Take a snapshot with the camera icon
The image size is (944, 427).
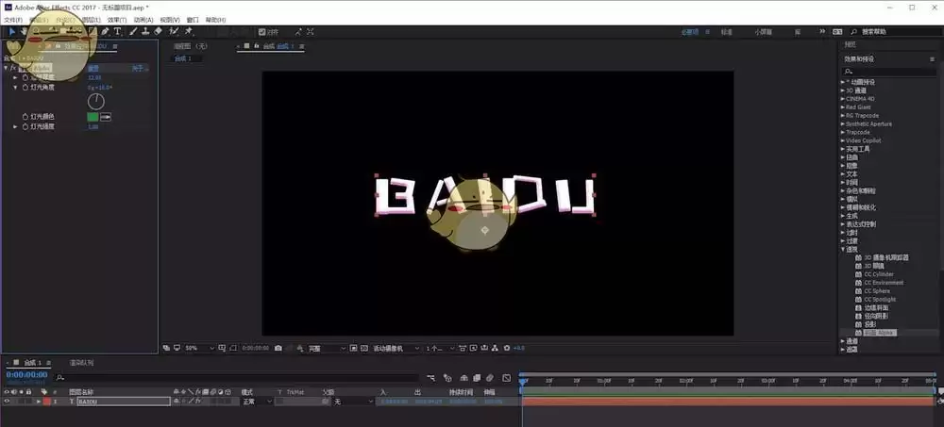pos(278,348)
